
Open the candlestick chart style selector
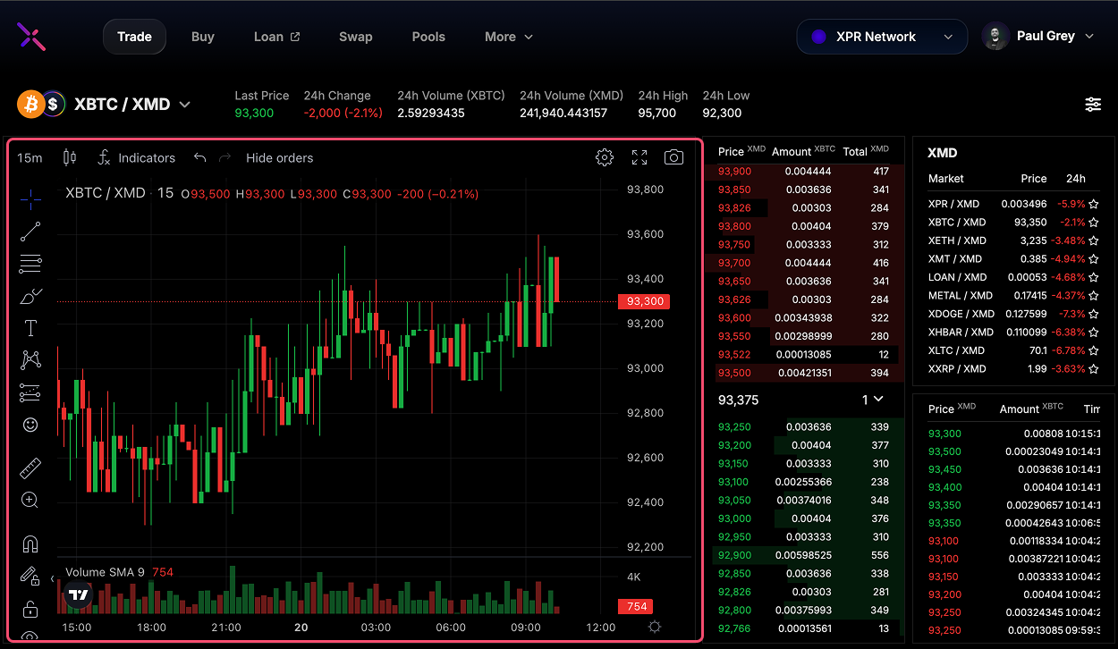pyautogui.click(x=70, y=157)
